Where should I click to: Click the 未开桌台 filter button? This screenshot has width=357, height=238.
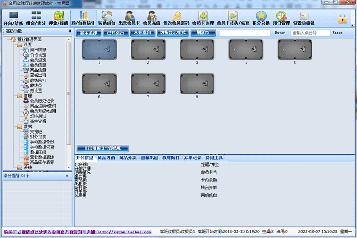click(143, 33)
